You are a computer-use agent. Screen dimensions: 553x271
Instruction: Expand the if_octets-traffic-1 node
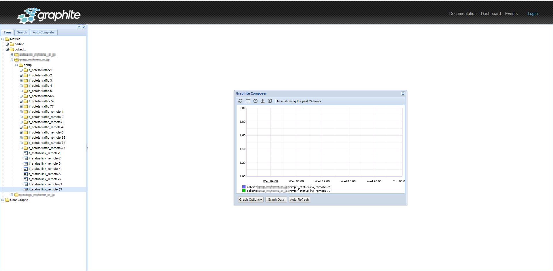[21, 70]
